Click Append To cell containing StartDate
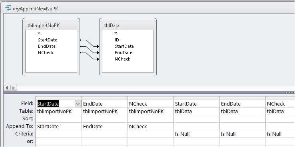 [x=59, y=126]
